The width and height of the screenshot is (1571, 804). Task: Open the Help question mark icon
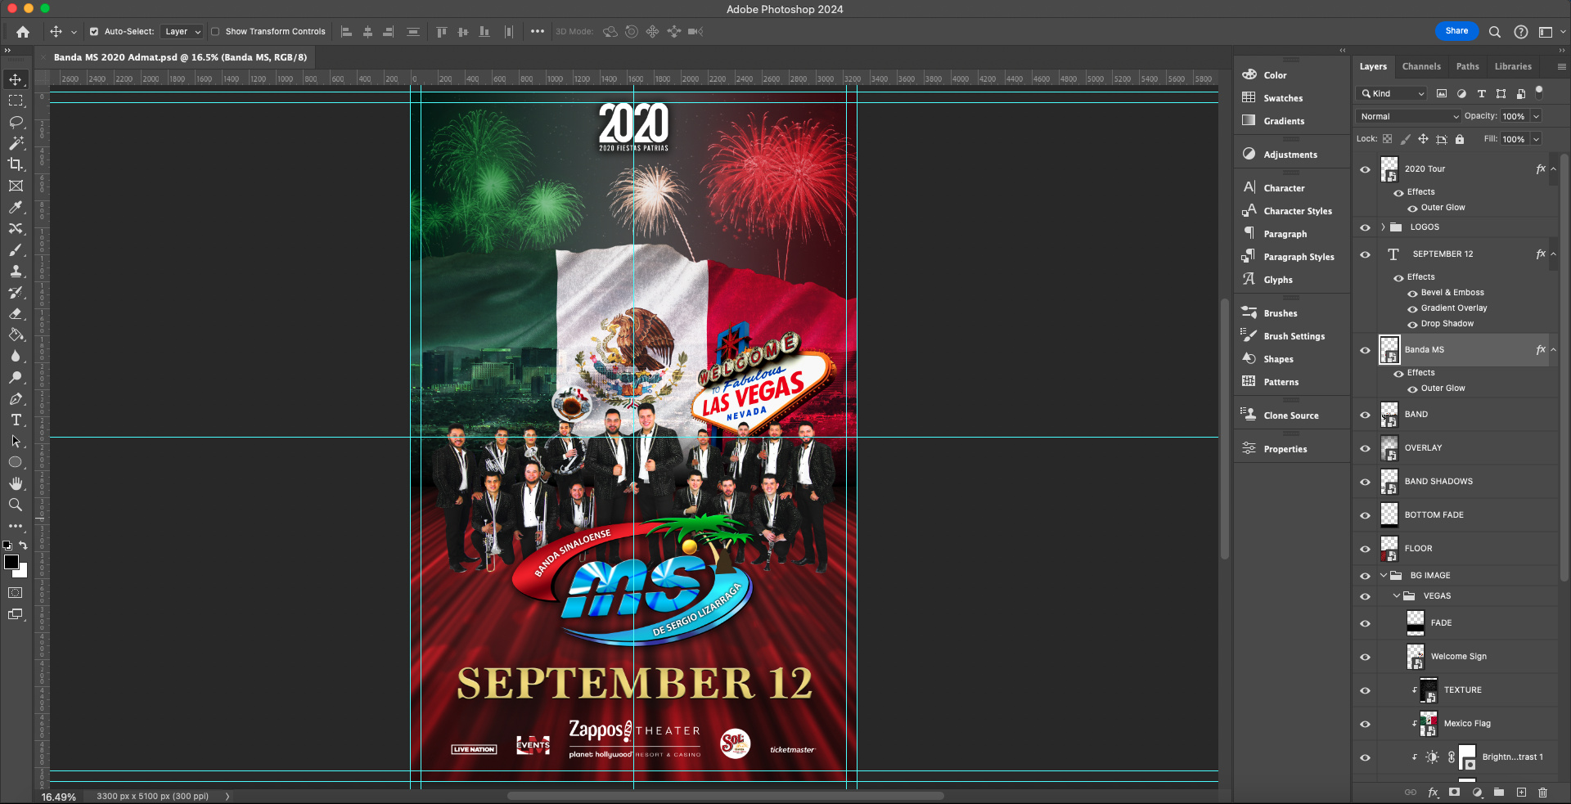[x=1521, y=32]
